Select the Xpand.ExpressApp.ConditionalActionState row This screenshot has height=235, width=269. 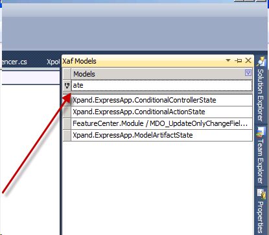point(161,112)
